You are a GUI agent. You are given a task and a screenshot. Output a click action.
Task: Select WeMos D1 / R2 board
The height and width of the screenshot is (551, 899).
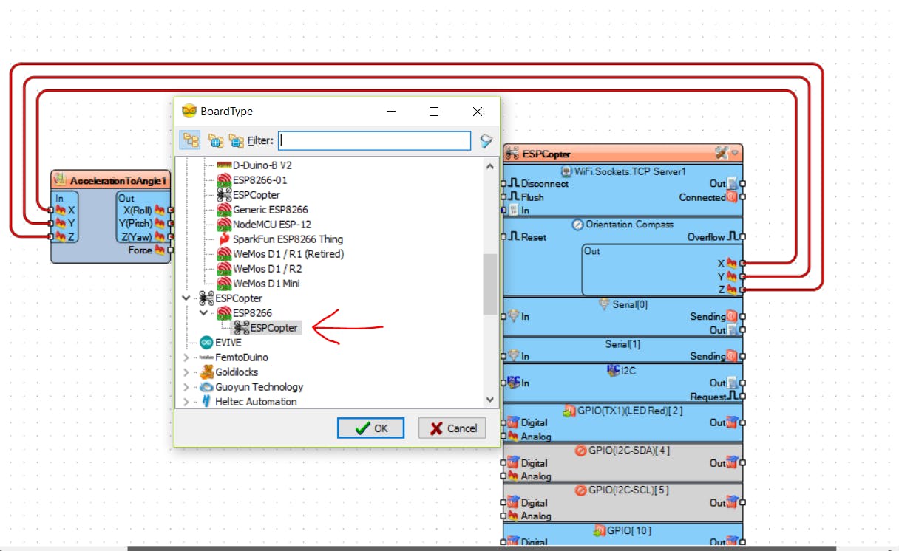click(259, 269)
